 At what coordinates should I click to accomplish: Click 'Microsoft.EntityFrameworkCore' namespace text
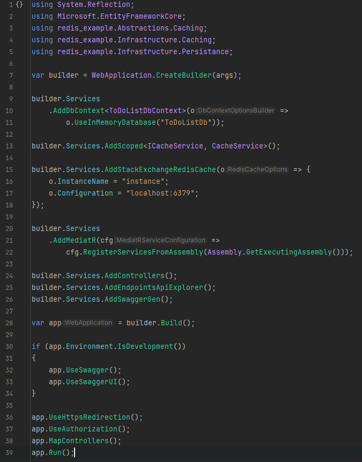(x=120, y=16)
